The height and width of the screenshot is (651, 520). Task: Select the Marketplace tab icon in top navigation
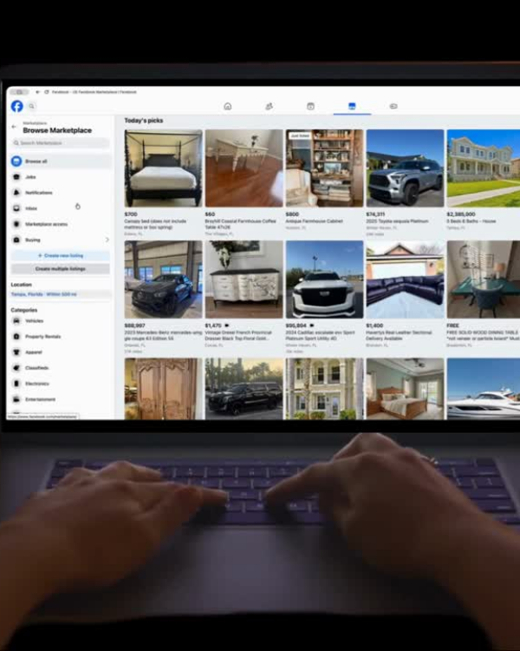coord(352,106)
